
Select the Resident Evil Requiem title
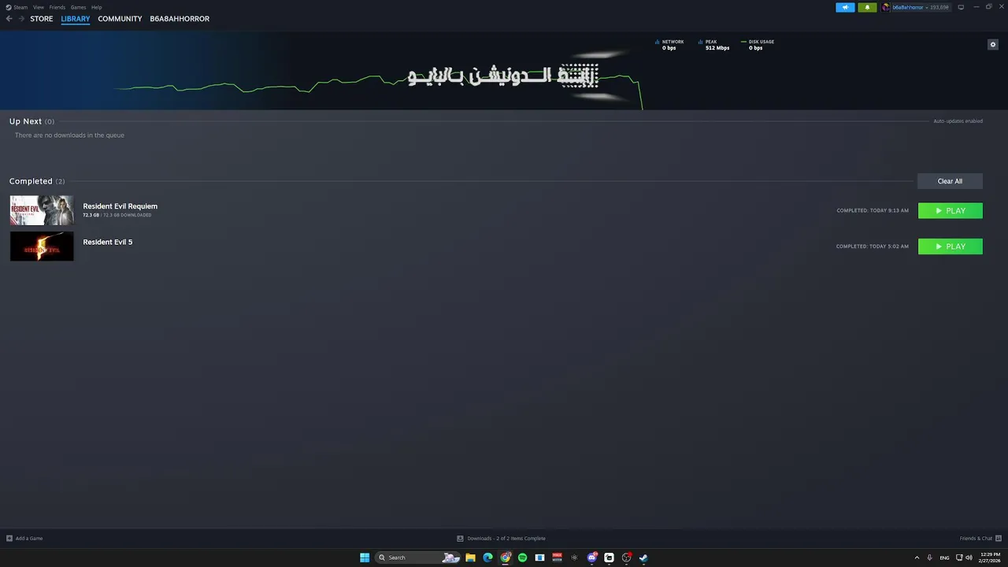(120, 206)
